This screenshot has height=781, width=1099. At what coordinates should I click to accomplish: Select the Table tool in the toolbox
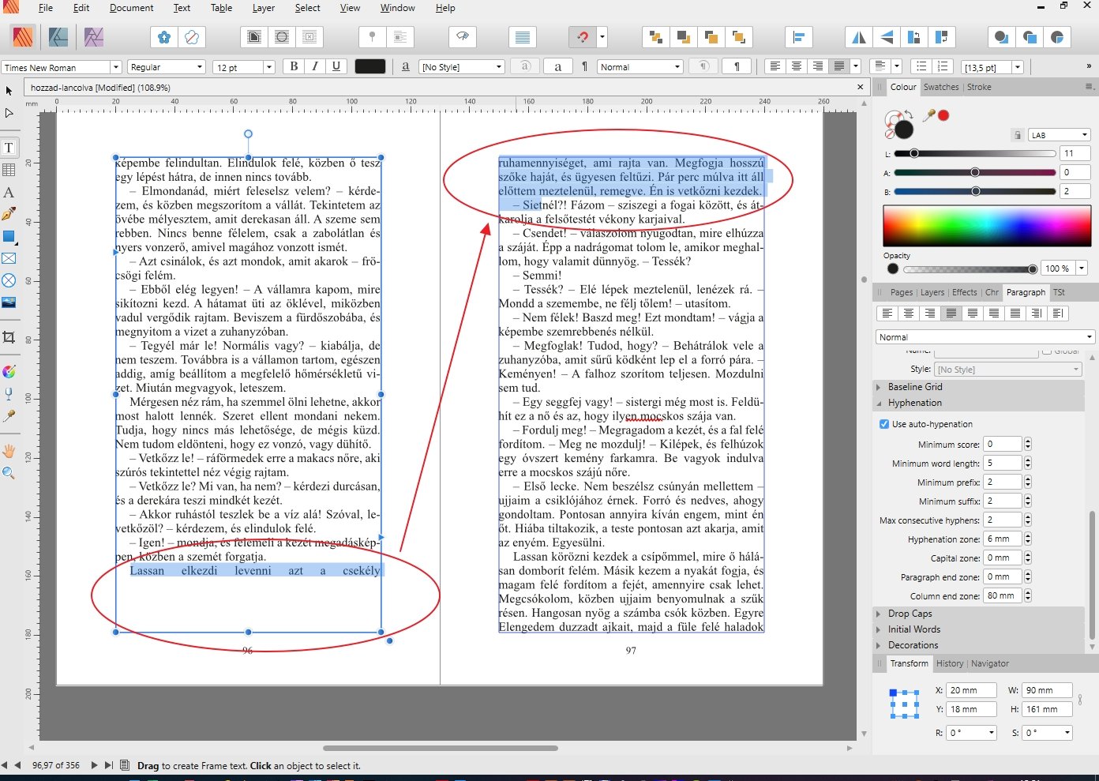pyautogui.click(x=9, y=170)
